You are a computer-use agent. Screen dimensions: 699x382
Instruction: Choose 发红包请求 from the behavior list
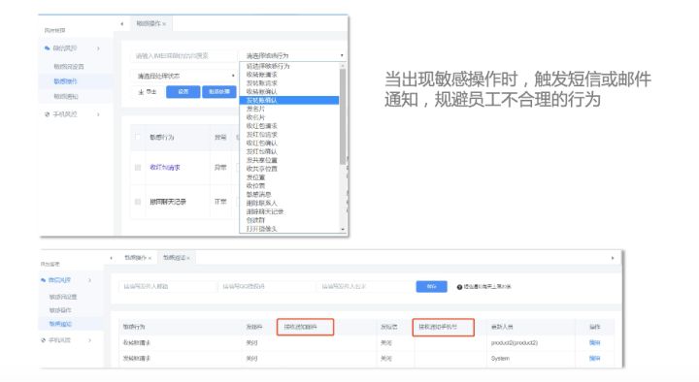click(x=262, y=135)
